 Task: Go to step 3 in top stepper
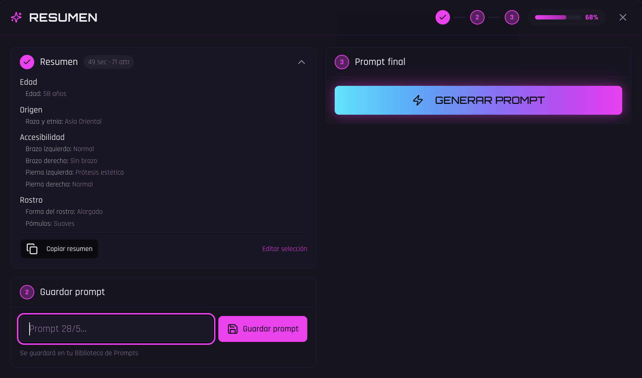tap(512, 17)
